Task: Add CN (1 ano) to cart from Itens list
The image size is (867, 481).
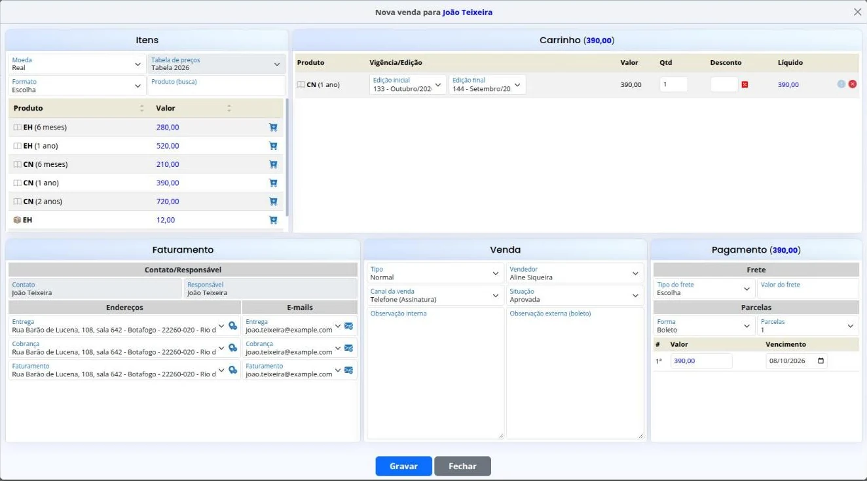Action: coord(273,183)
